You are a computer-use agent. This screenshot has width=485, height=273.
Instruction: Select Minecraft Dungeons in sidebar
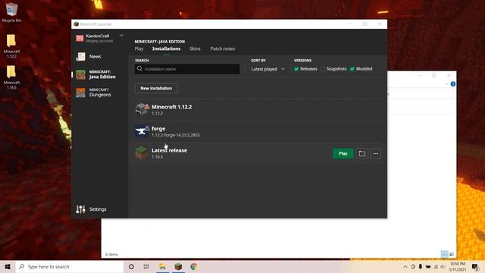(100, 93)
